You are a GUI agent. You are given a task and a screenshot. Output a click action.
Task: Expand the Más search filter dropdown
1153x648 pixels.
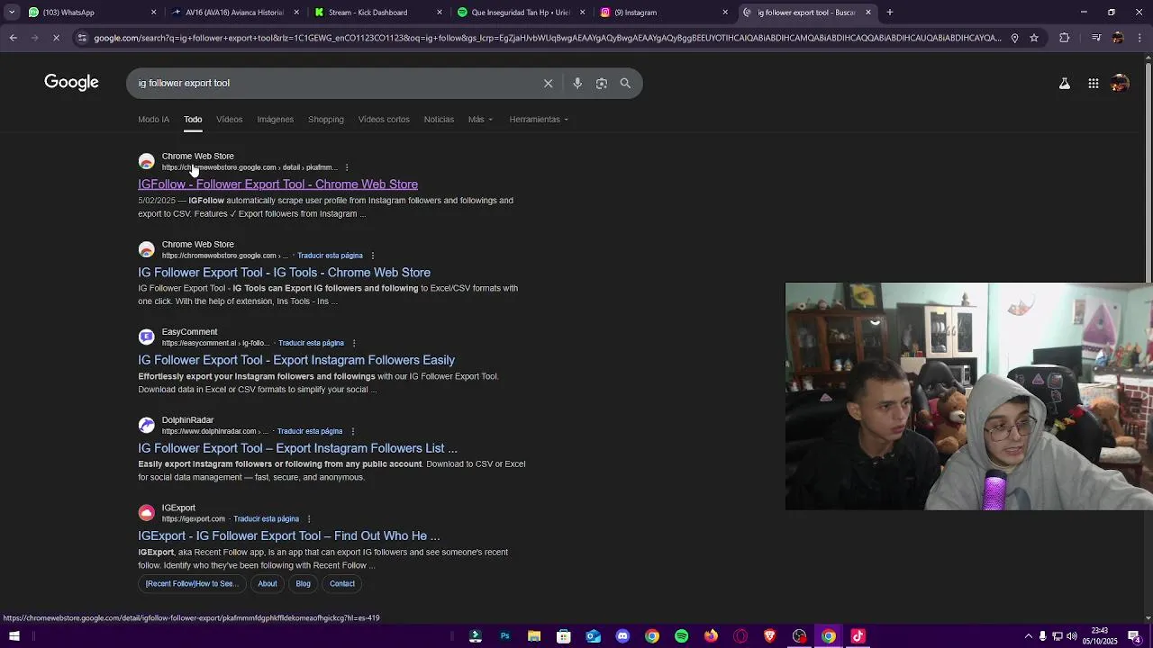[x=480, y=120]
